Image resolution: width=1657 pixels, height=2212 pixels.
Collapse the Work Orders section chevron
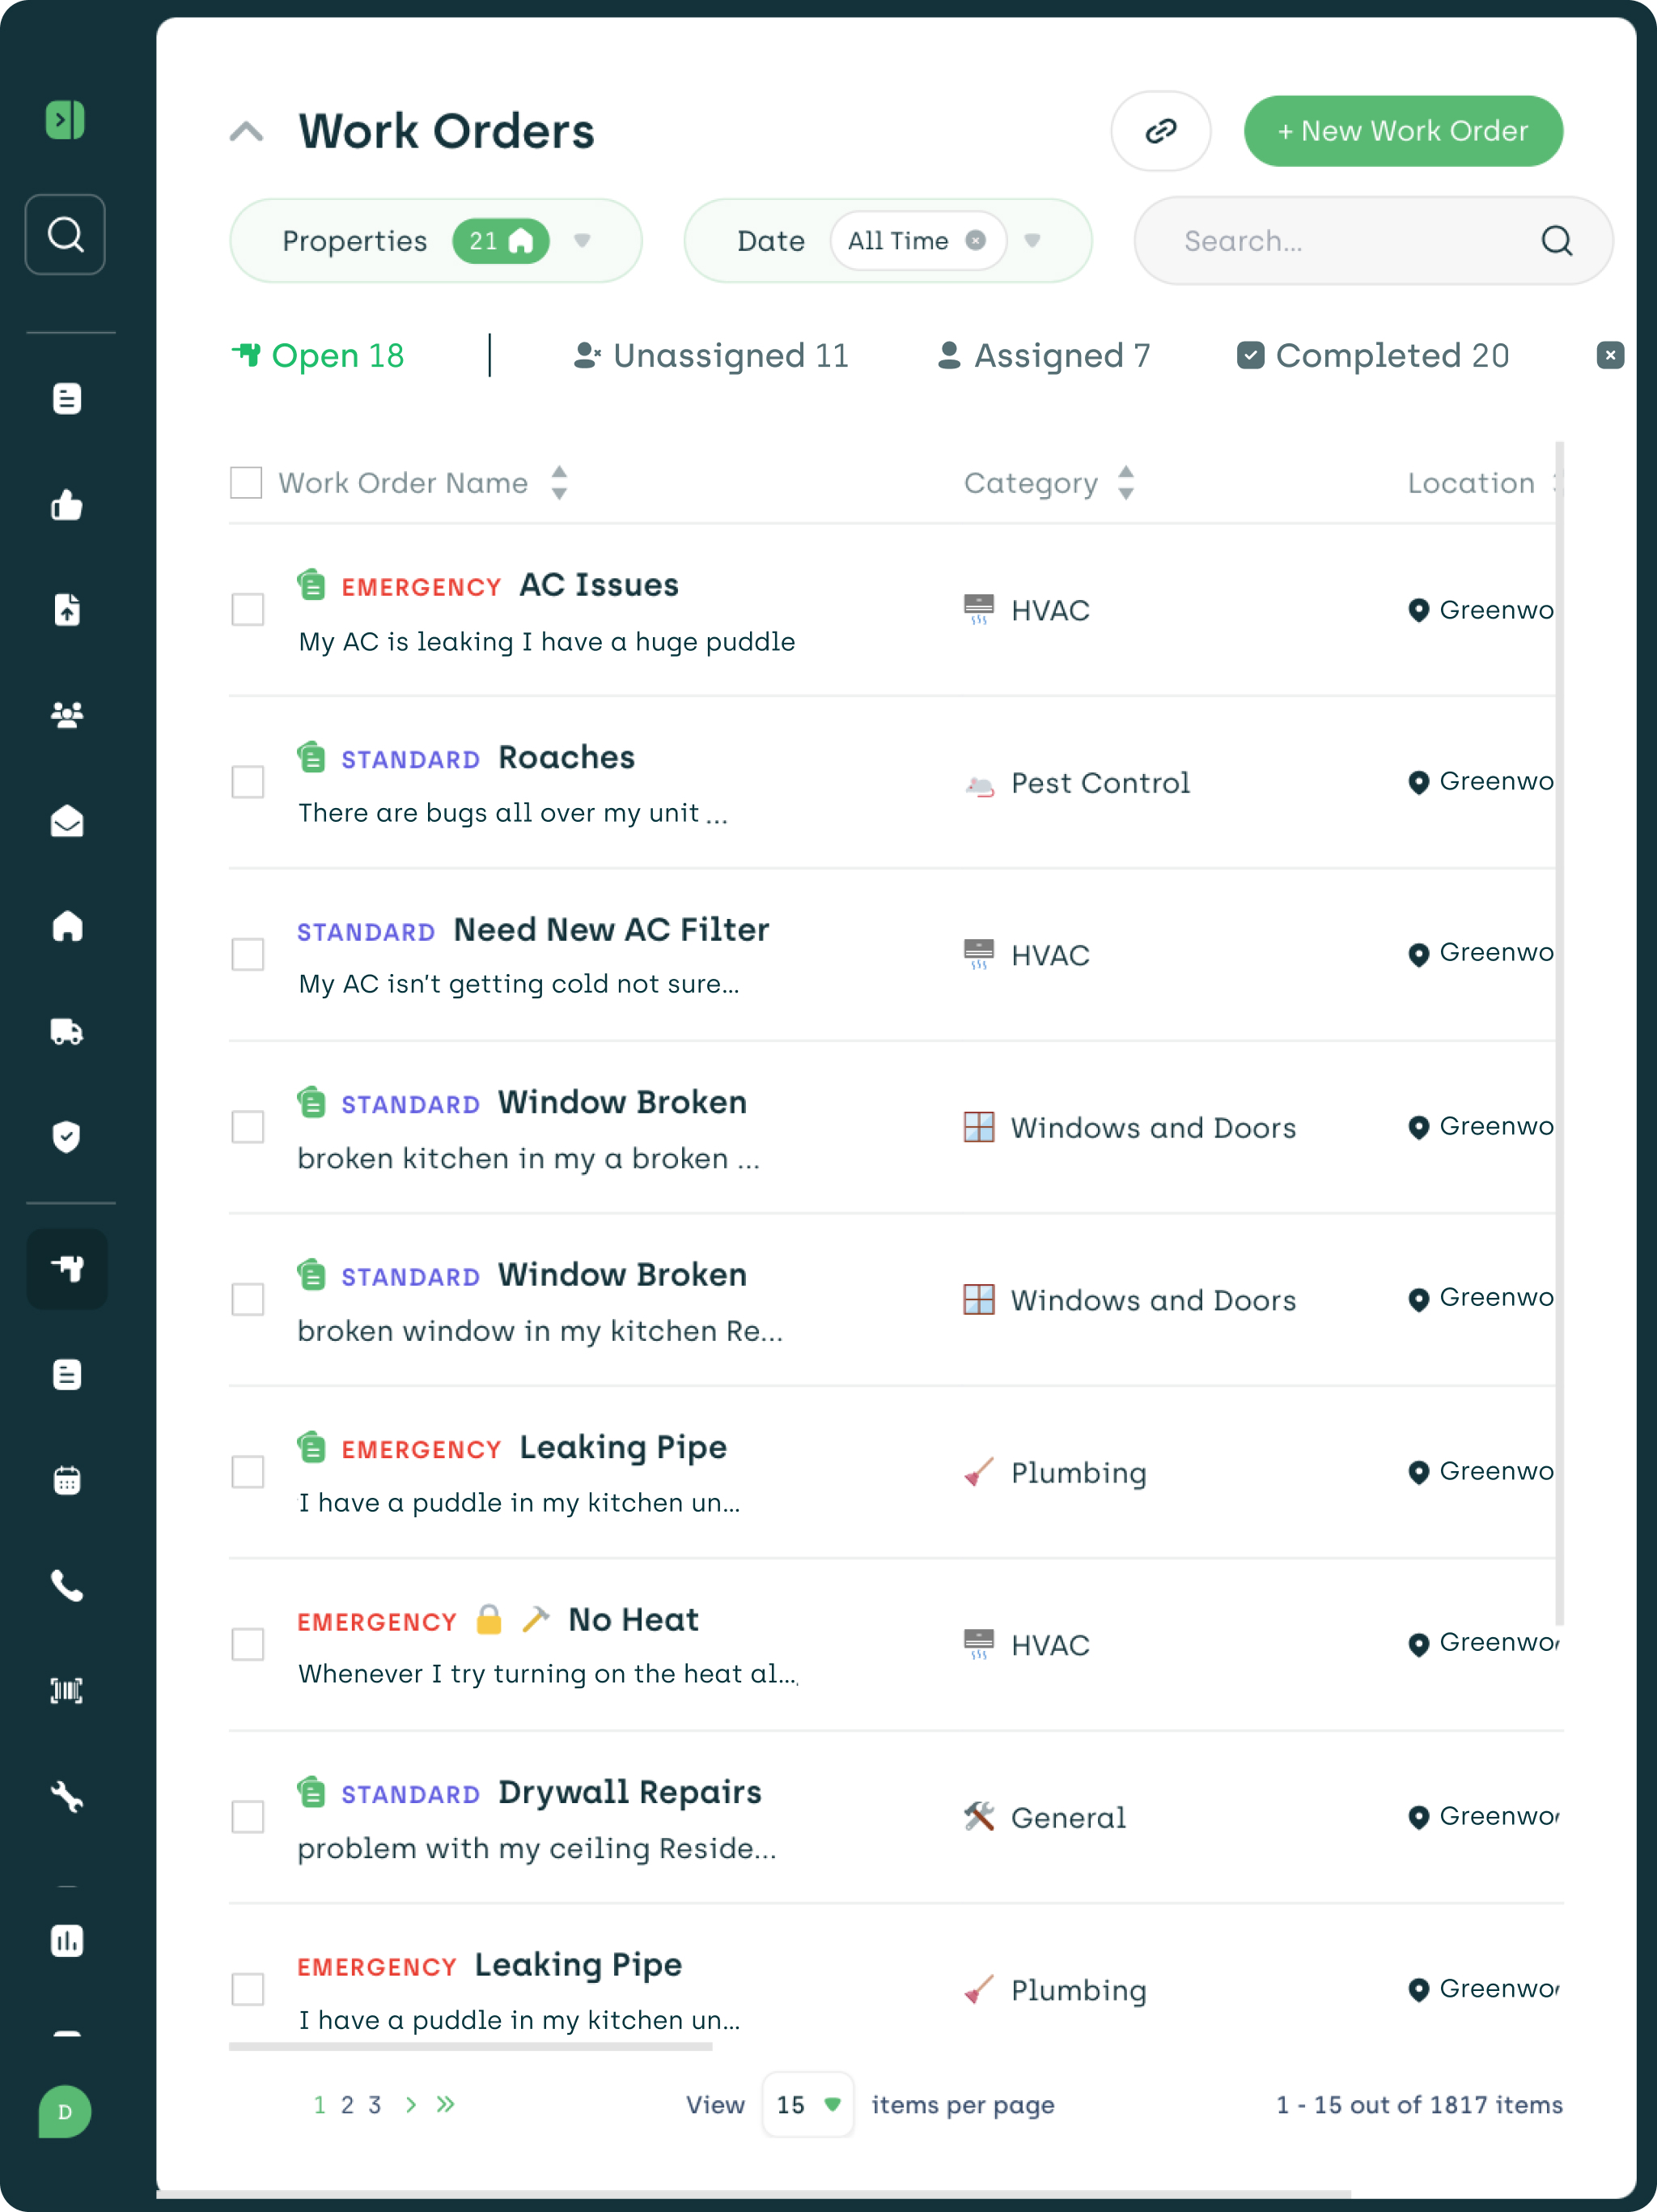tap(247, 131)
